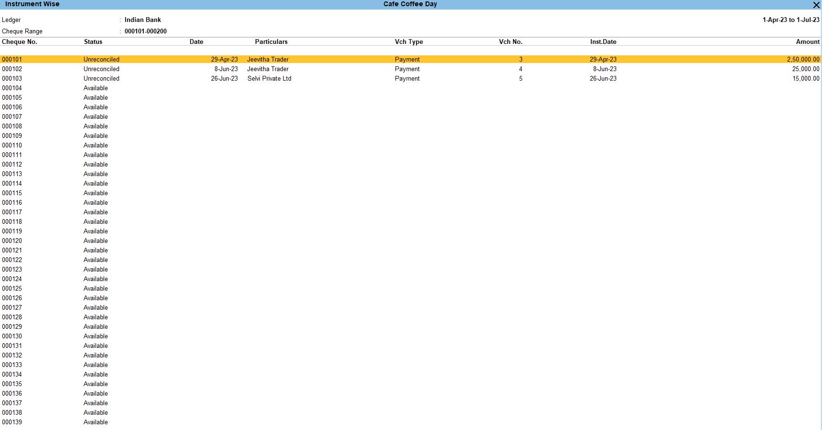The width and height of the screenshot is (822, 430).
Task: Select cheque number 000123
Action: point(12,269)
